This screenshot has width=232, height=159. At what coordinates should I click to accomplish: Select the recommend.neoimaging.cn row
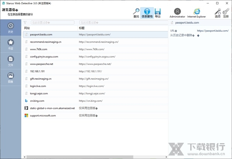point(96,42)
